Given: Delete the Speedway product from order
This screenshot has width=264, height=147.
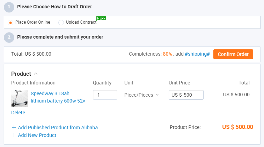Looking at the screenshot, I should click(18, 113).
